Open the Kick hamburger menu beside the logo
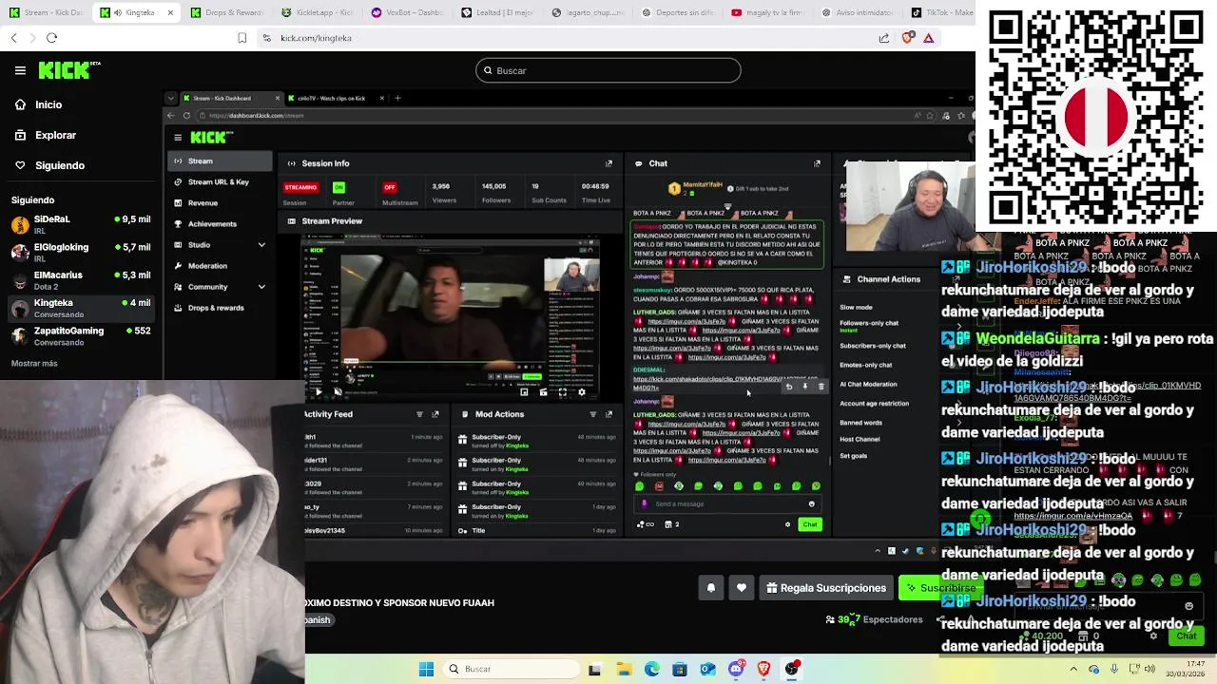The width and height of the screenshot is (1217, 684). coord(20,70)
